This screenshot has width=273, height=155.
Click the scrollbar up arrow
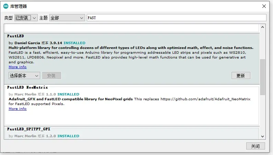pyautogui.click(x=263, y=27)
